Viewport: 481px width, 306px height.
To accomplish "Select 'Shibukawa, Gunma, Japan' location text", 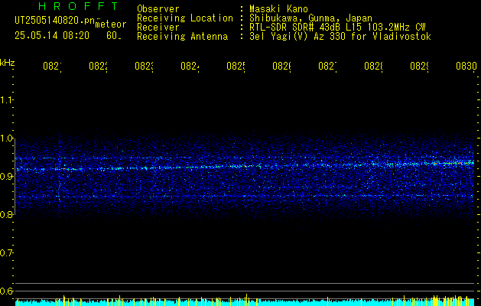I will click(310, 18).
